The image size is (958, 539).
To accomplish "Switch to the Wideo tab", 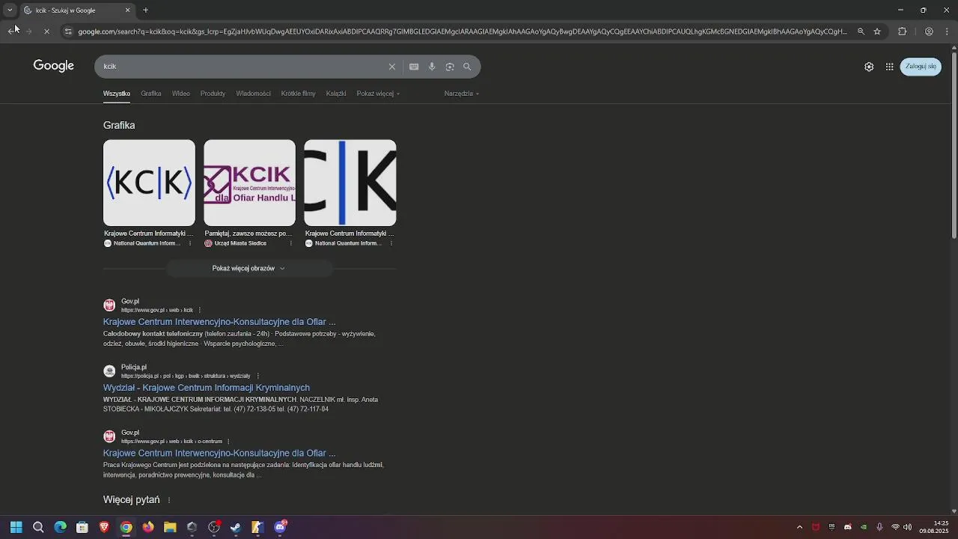I will click(x=181, y=94).
